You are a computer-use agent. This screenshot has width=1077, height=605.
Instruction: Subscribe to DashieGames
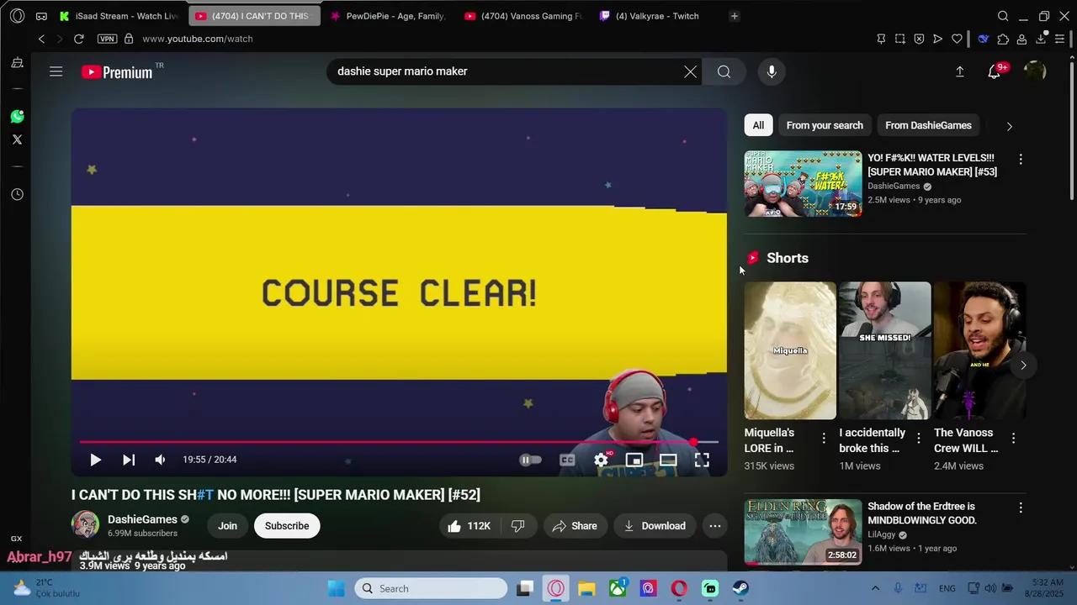[287, 526]
